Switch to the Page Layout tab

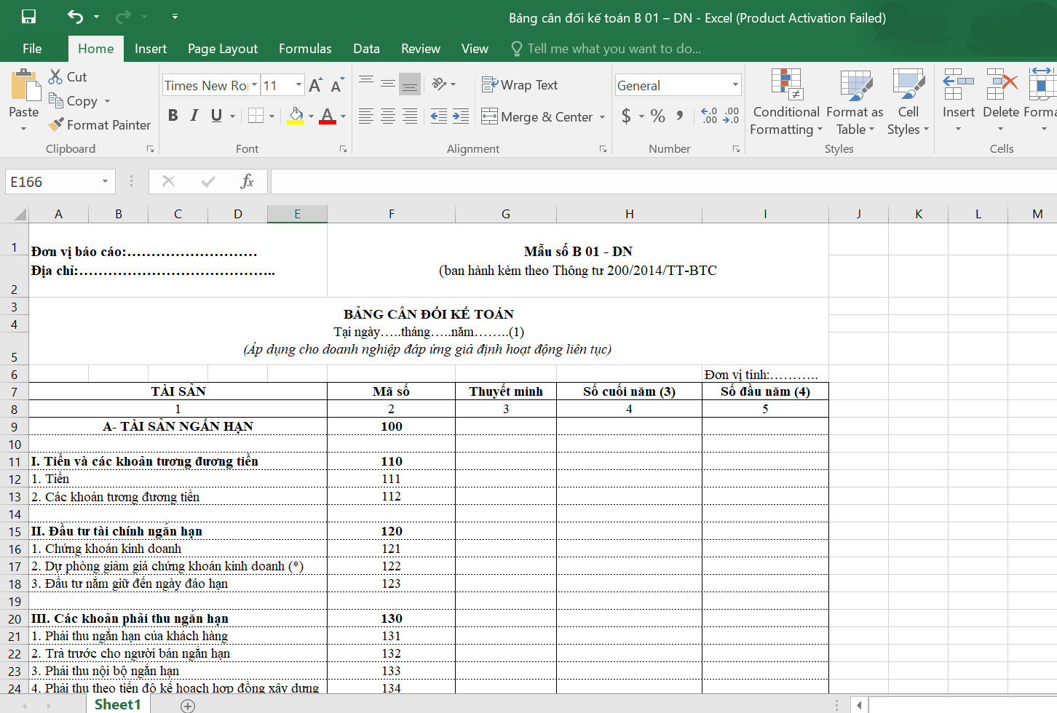tap(223, 49)
